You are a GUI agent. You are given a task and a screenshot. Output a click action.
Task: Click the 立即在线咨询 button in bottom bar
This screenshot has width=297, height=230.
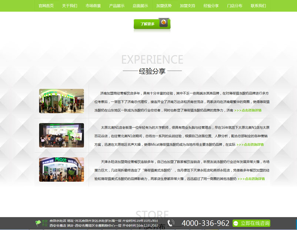(251, 223)
